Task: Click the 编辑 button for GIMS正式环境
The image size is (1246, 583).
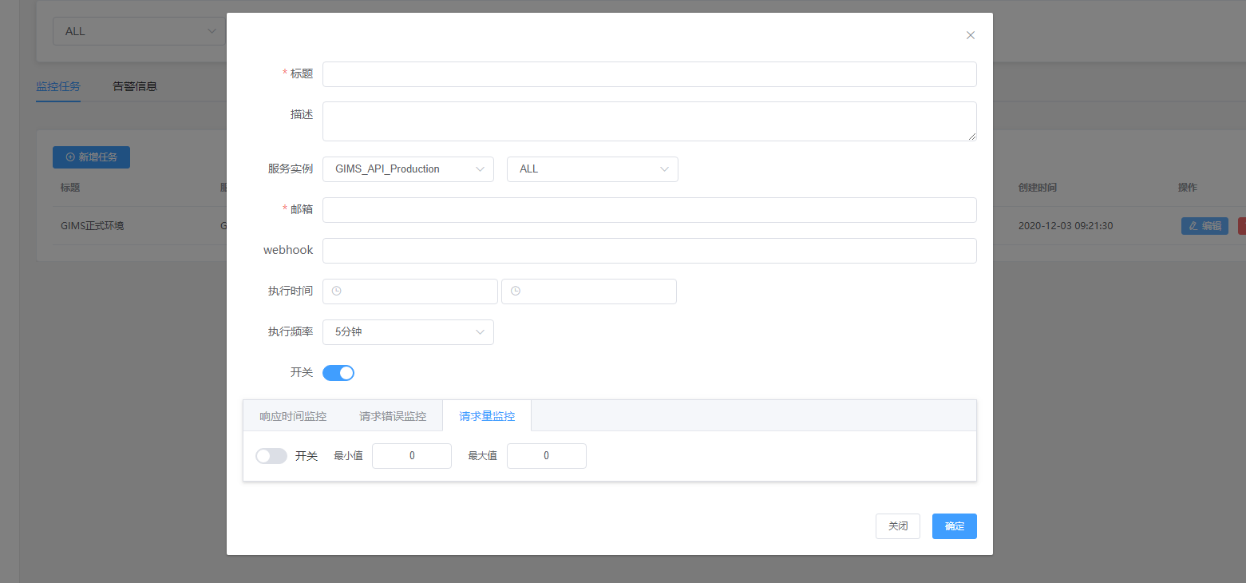Action: (x=1204, y=226)
